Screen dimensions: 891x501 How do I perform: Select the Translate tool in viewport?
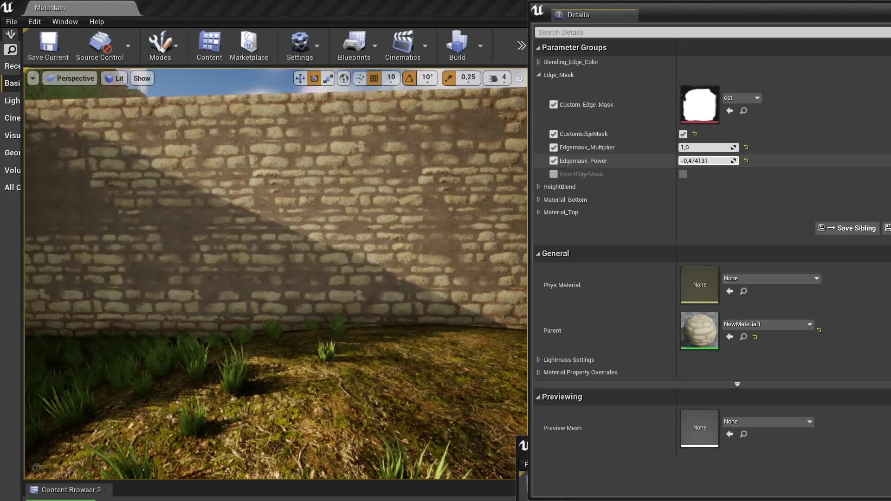[300, 78]
